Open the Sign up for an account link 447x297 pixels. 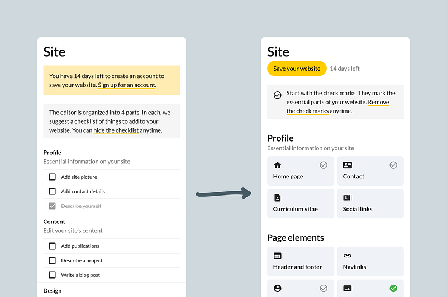click(127, 85)
